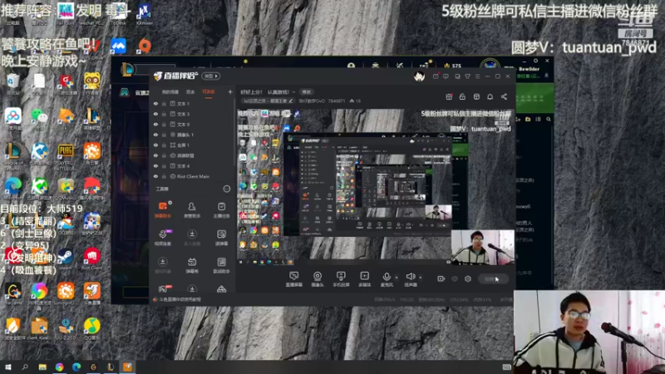
Task: Hide the 摄像头 1 source
Action: 155,135
